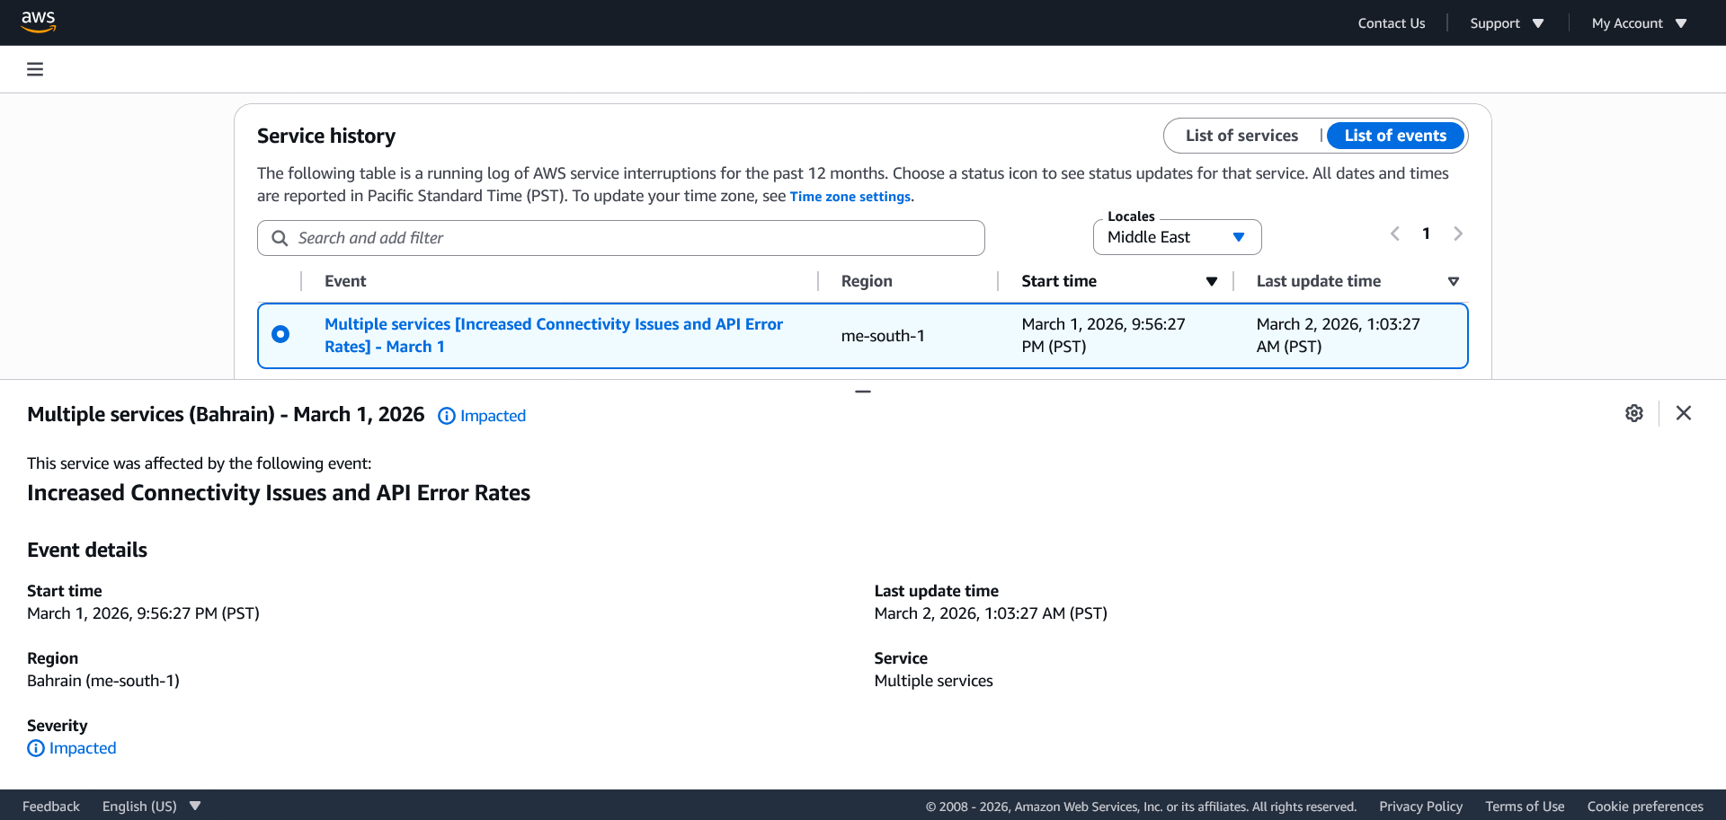The image size is (1726, 820).
Task: Open the Support dropdown menu
Action: (x=1506, y=23)
